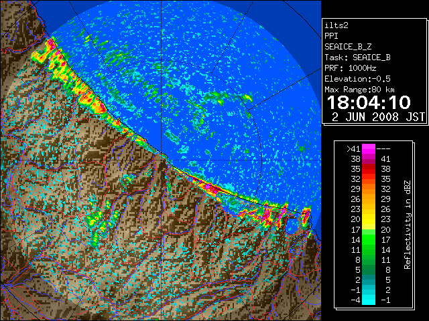Click the 'ilts2' site label
The height and width of the screenshot is (321, 429).
(336, 25)
